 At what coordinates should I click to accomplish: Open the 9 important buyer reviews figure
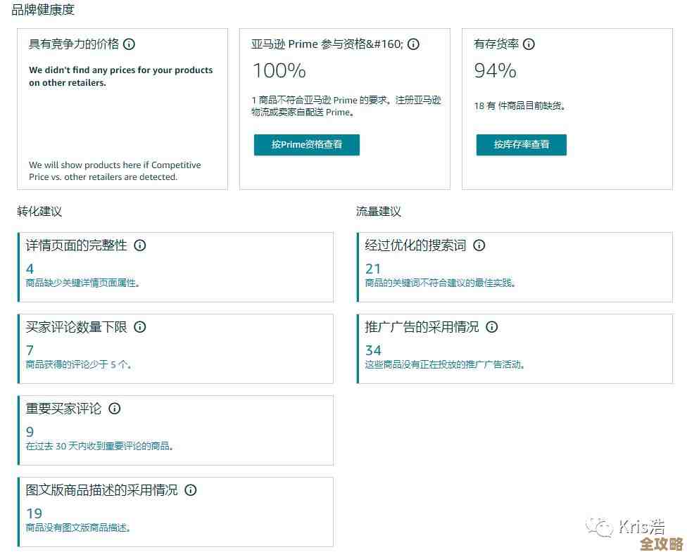(x=27, y=432)
